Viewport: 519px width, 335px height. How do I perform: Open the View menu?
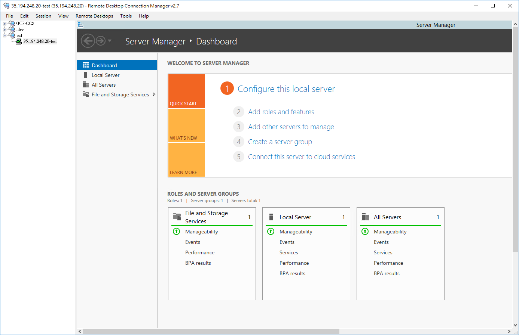(x=63, y=16)
